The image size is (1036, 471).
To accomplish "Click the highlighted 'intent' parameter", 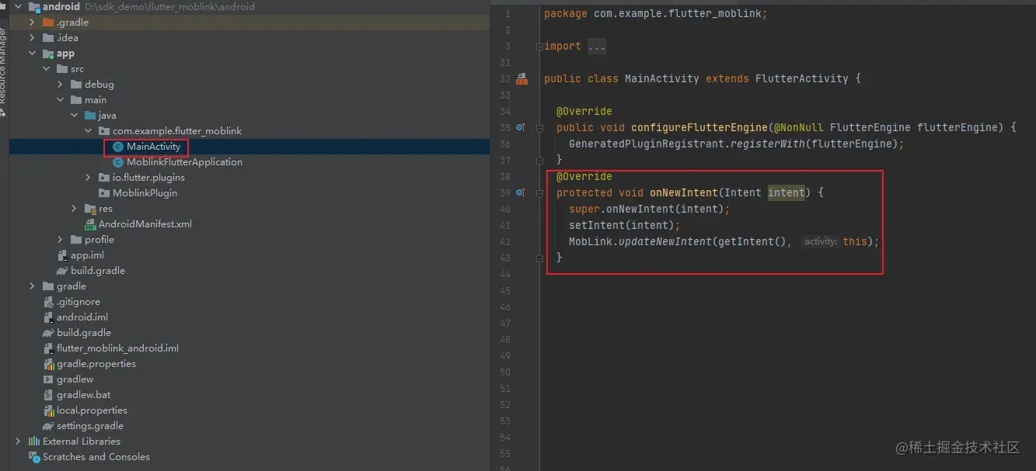I will [x=786, y=192].
